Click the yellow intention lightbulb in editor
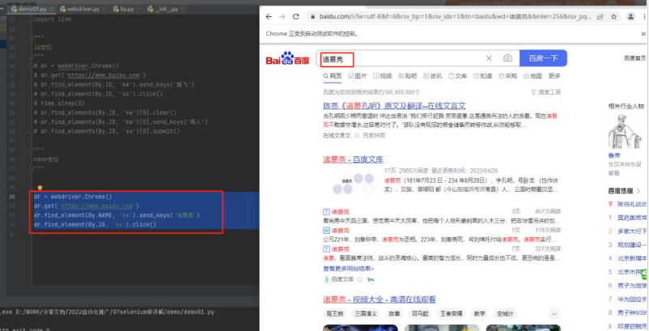The image size is (649, 331). pos(40,189)
